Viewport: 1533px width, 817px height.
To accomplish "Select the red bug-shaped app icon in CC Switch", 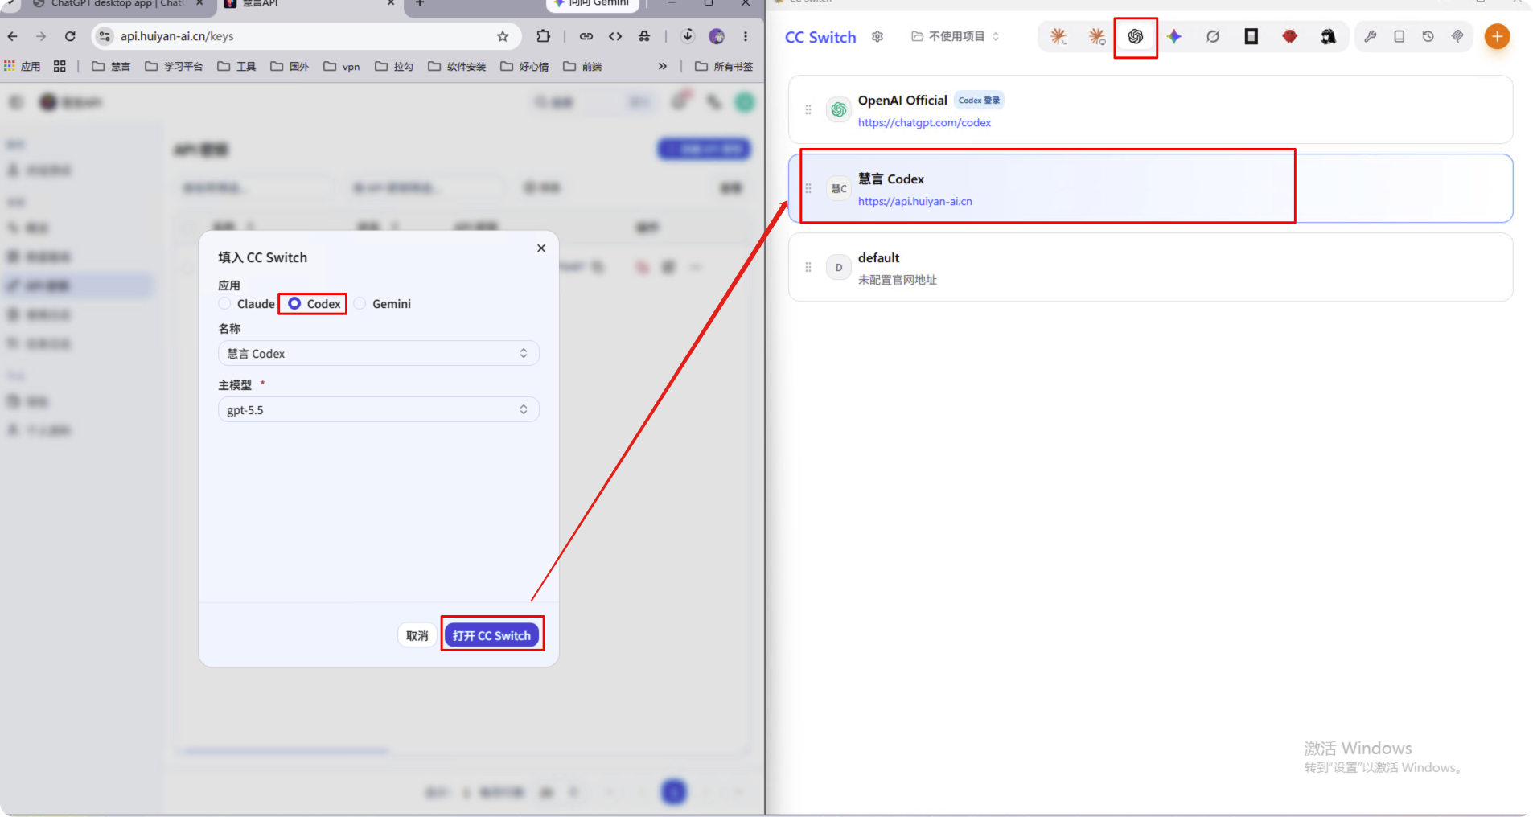I will click(x=1290, y=36).
